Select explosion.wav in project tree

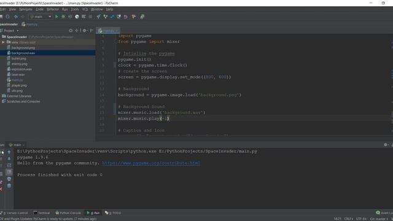pos(21,69)
